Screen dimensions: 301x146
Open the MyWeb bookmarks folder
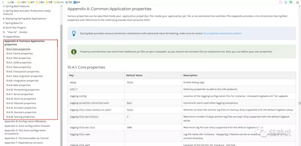(x=59, y=2)
